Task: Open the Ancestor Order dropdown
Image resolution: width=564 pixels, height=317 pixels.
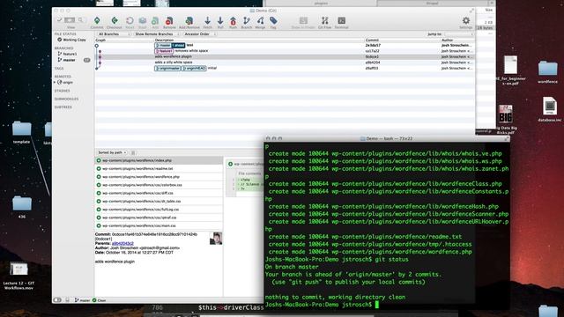Action: pyautogui.click(x=199, y=33)
